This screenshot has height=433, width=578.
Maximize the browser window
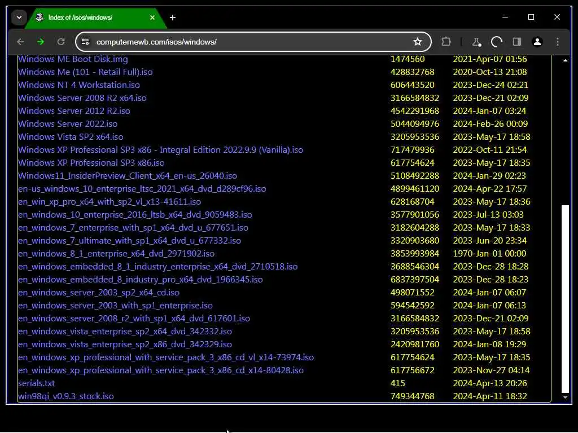point(531,17)
